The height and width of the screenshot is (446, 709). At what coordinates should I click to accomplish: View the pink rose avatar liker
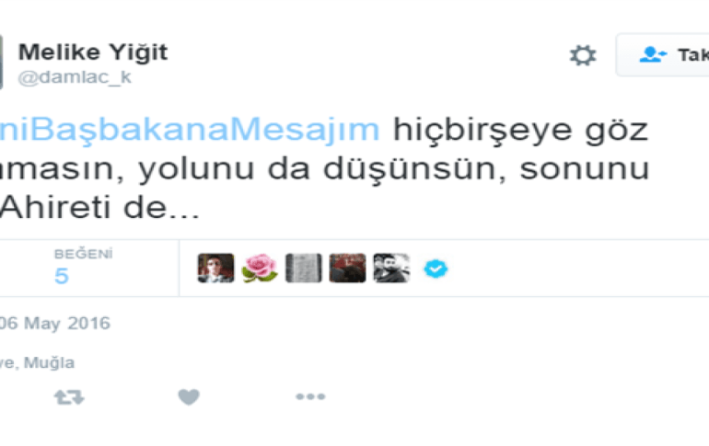(260, 269)
